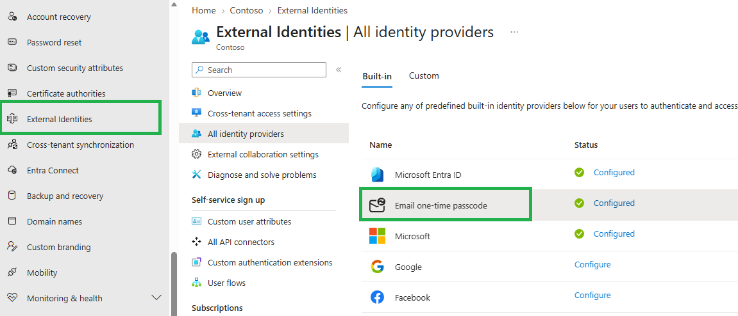Click the User flows icon
The image size is (738, 316).
click(197, 283)
